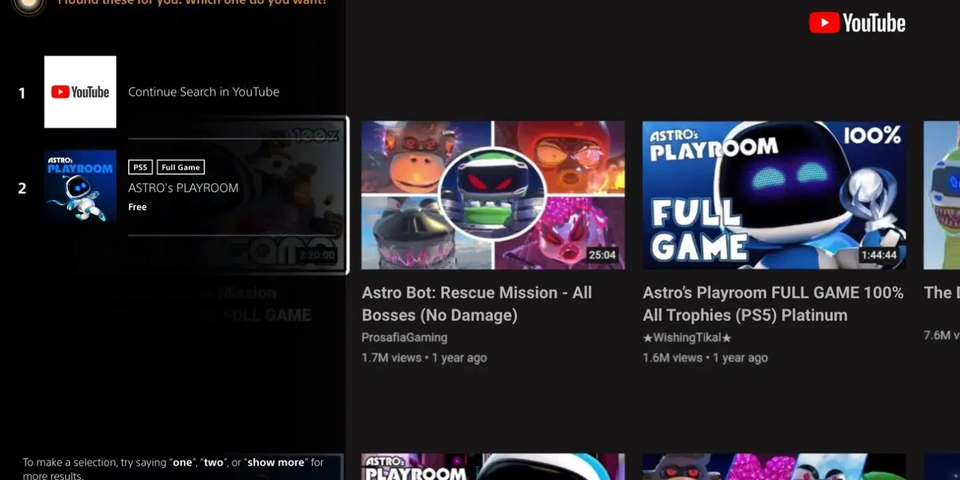Screen dimensions: 960x480
Task: Click the voice assistant orb icon
Action: (28, 5)
